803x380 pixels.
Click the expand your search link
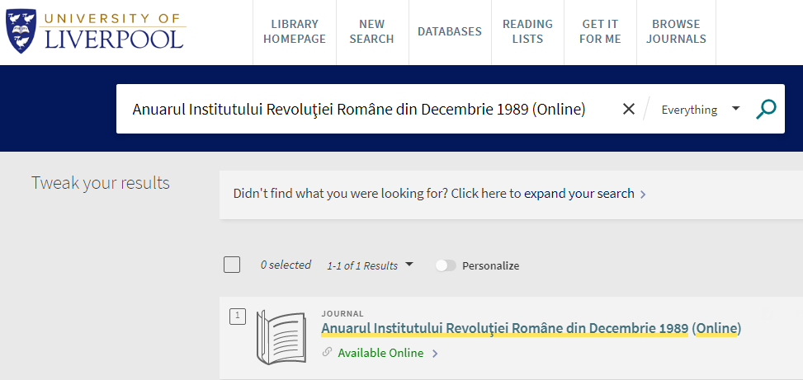pos(579,194)
